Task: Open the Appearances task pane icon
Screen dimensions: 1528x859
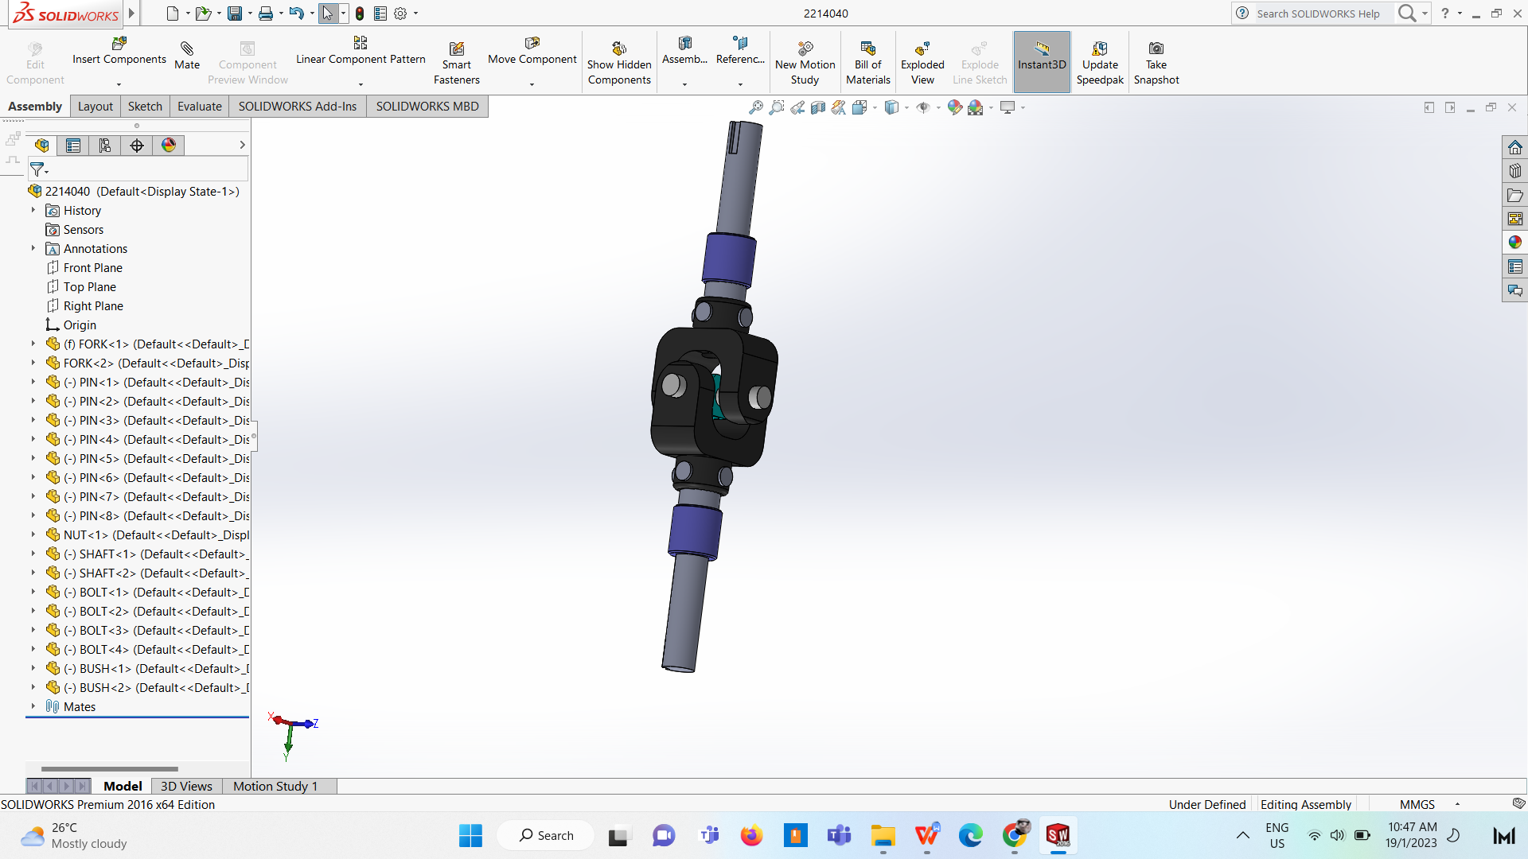Action: [1514, 243]
